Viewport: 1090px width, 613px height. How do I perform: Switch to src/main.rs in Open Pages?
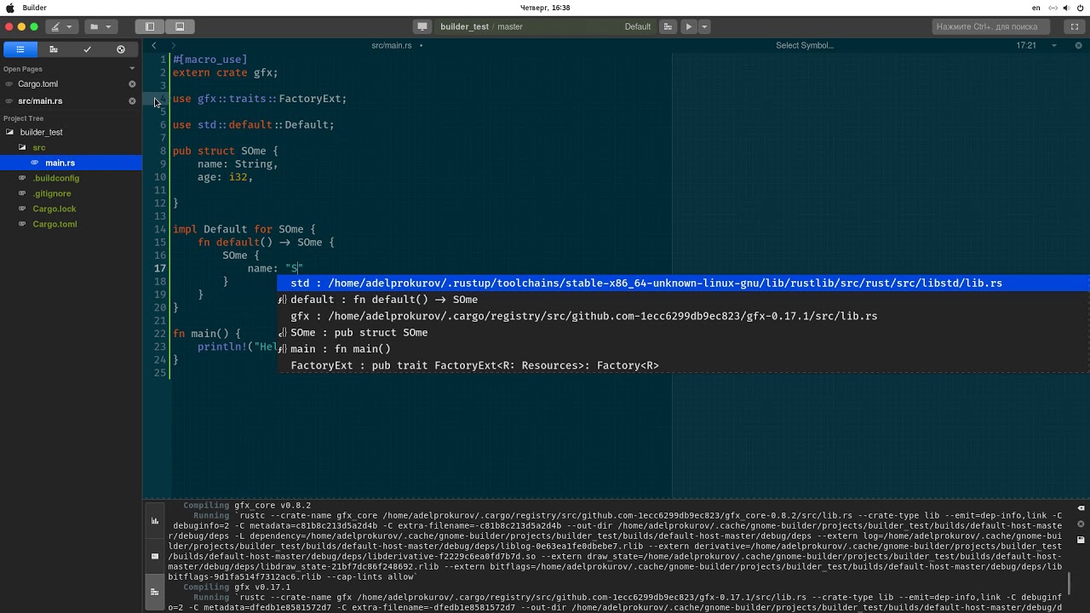pos(40,101)
